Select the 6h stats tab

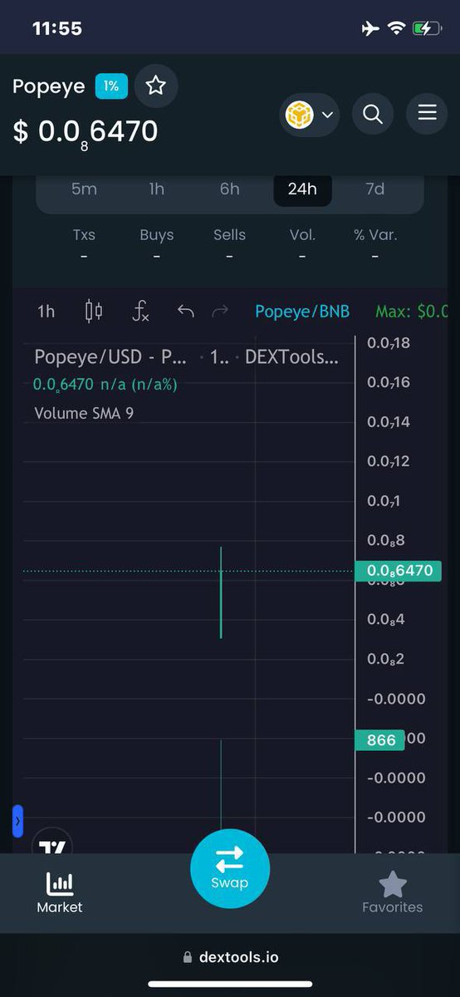[230, 189]
